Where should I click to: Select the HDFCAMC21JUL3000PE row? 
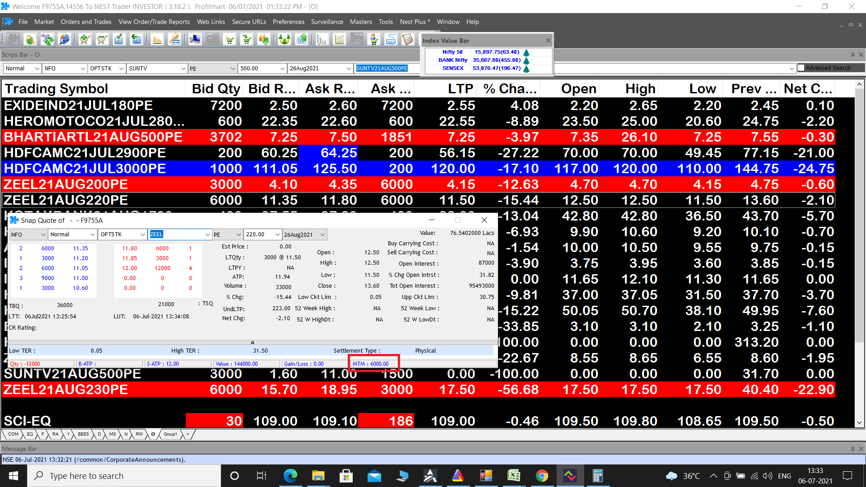[419, 169]
